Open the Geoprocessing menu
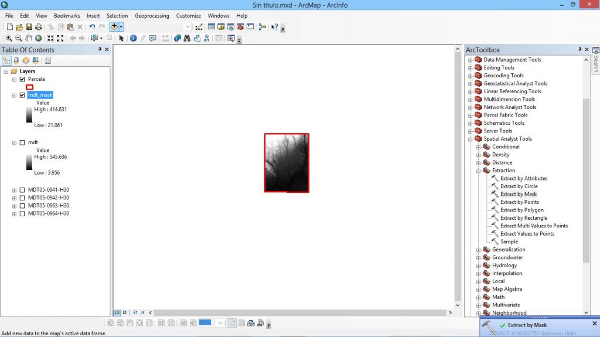The height and width of the screenshot is (337, 600). pyautogui.click(x=152, y=16)
